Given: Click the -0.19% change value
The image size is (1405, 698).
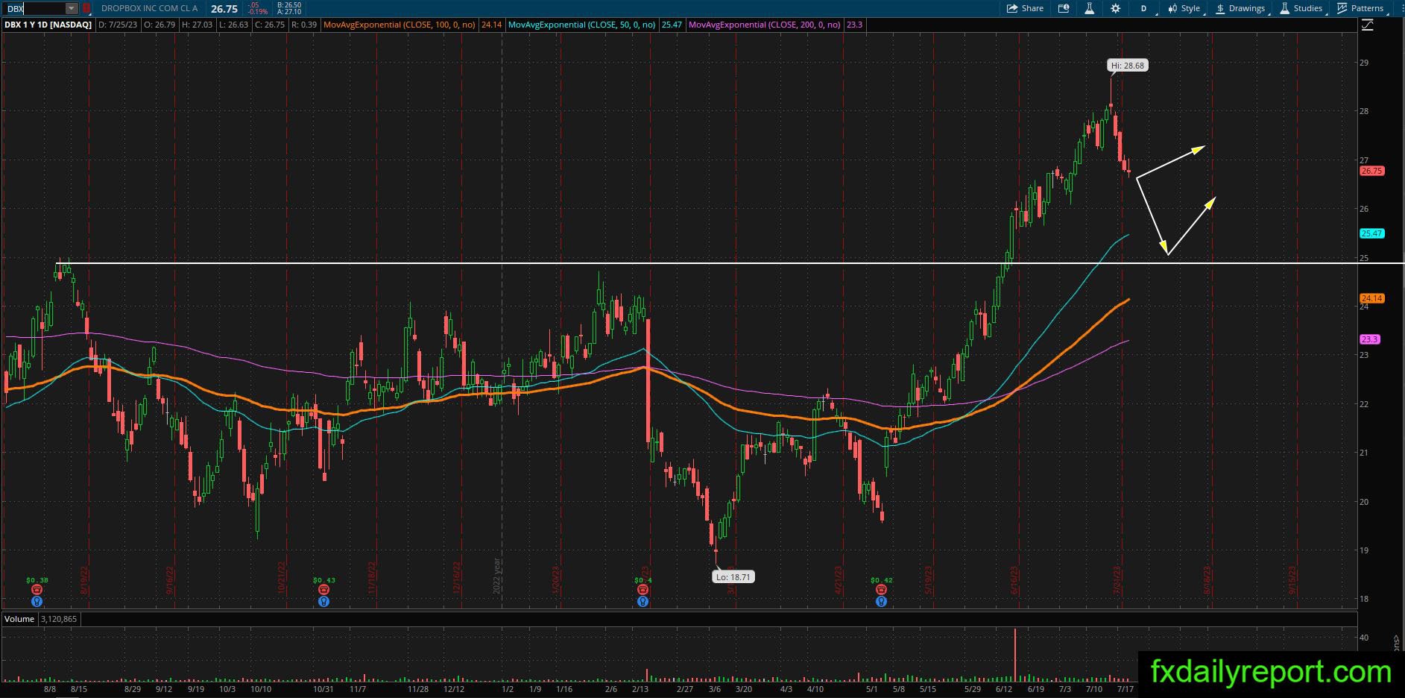Looking at the screenshot, I should pos(258,12).
